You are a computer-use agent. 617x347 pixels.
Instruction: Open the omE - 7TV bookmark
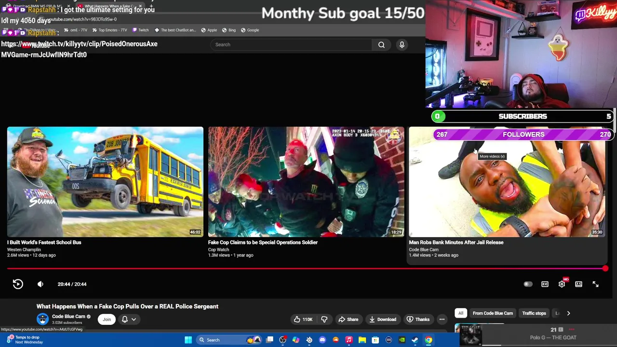coord(75,30)
